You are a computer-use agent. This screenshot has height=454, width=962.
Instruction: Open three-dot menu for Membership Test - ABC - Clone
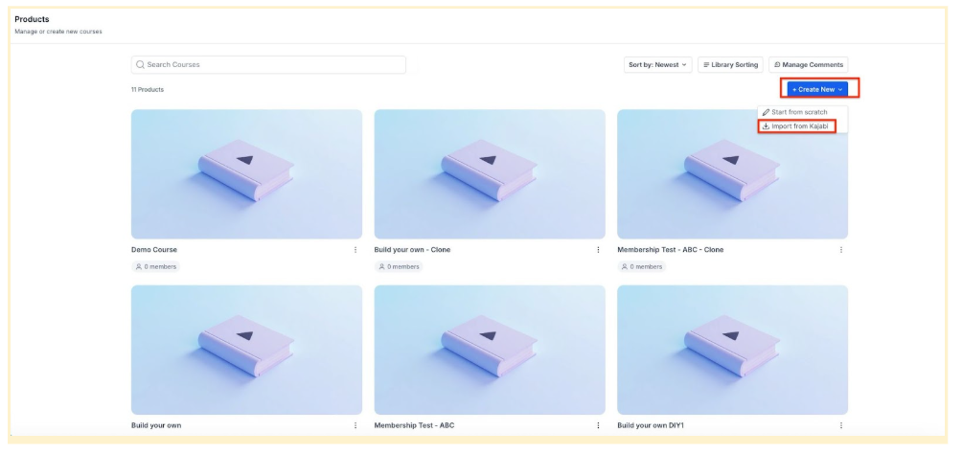coord(841,250)
